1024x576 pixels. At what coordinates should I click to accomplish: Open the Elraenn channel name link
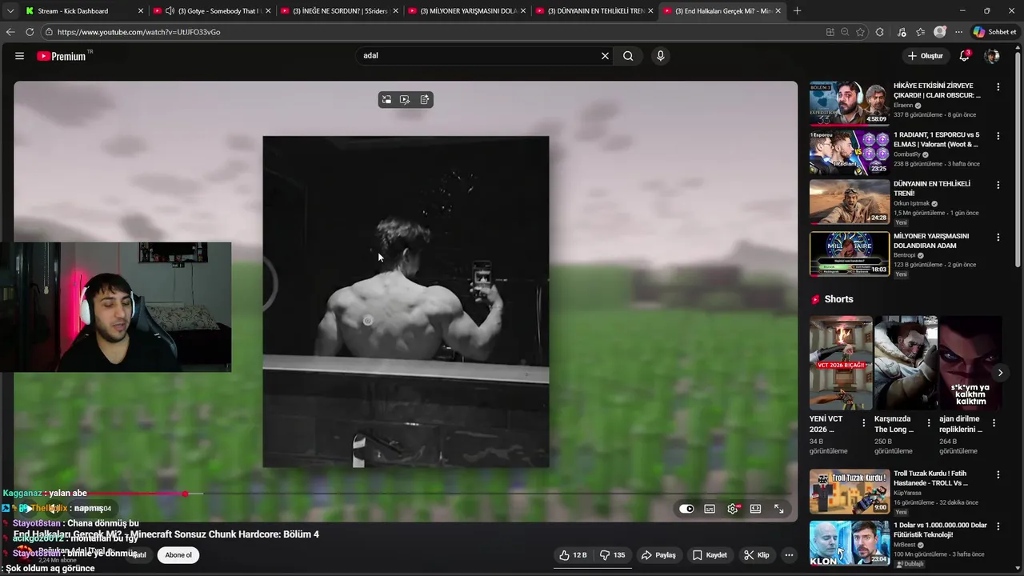coord(903,106)
